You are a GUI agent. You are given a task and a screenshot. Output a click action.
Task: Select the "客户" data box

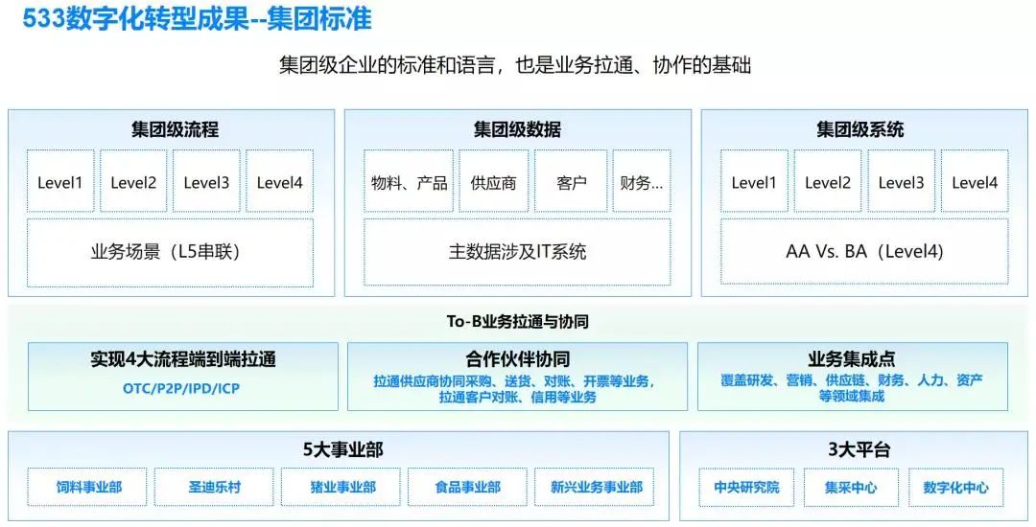pyautogui.click(x=571, y=181)
